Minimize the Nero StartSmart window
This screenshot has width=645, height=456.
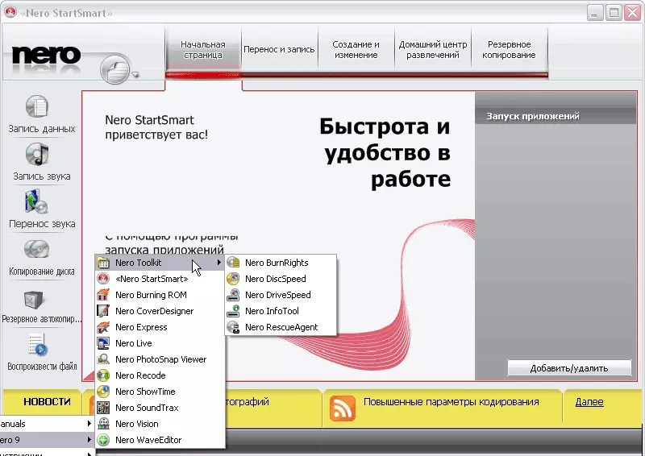594,13
